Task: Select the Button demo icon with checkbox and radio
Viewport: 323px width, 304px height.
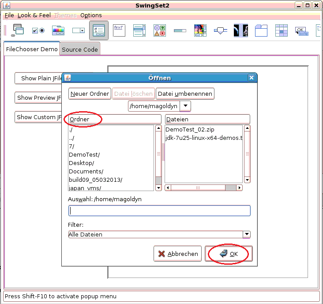Action: pyautogui.click(x=38, y=30)
